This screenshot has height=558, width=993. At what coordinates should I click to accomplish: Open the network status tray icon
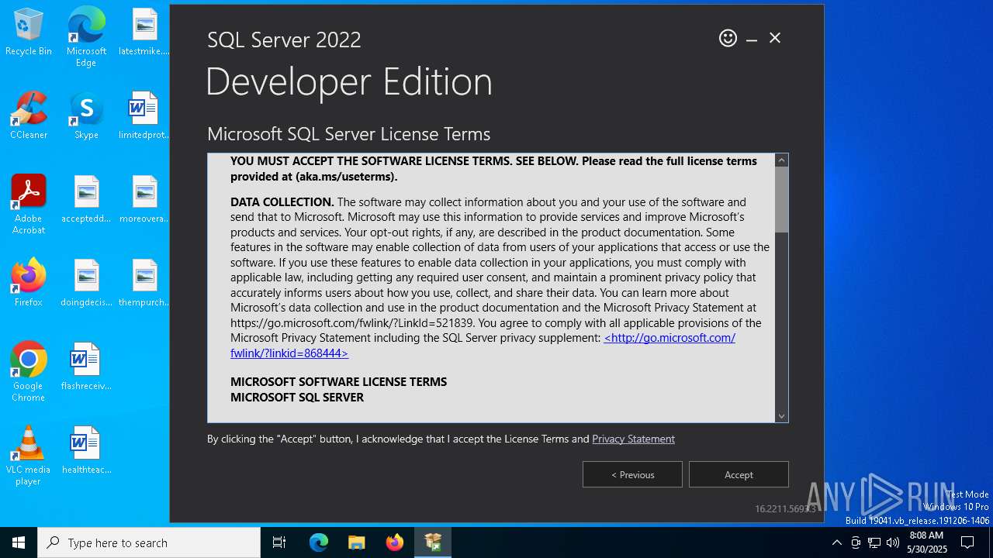click(874, 542)
